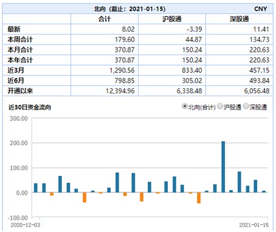Click the 近6月 row label

(16, 80)
